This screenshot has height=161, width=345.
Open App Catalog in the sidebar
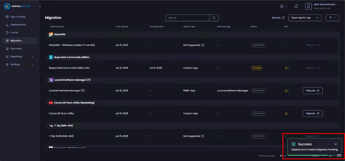point(18,17)
